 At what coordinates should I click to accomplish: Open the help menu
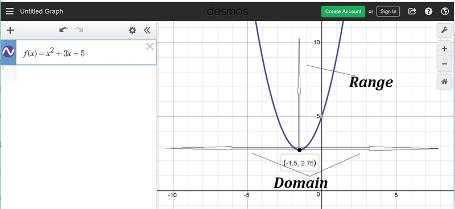coord(428,11)
